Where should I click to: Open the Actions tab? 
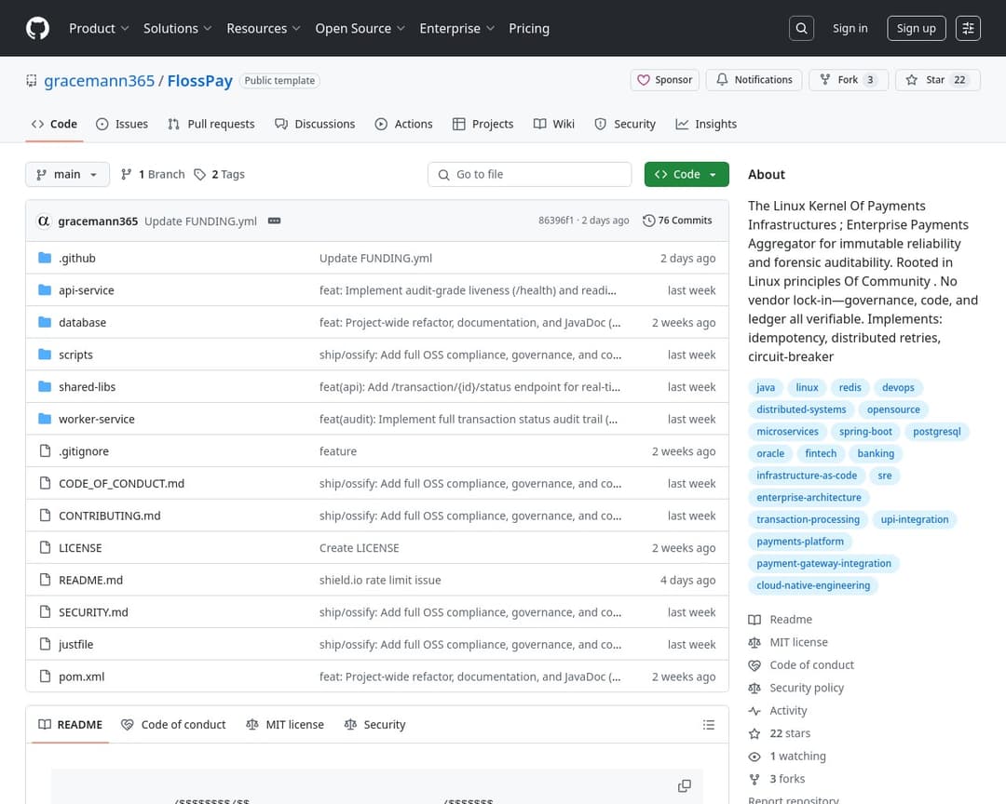click(x=403, y=124)
